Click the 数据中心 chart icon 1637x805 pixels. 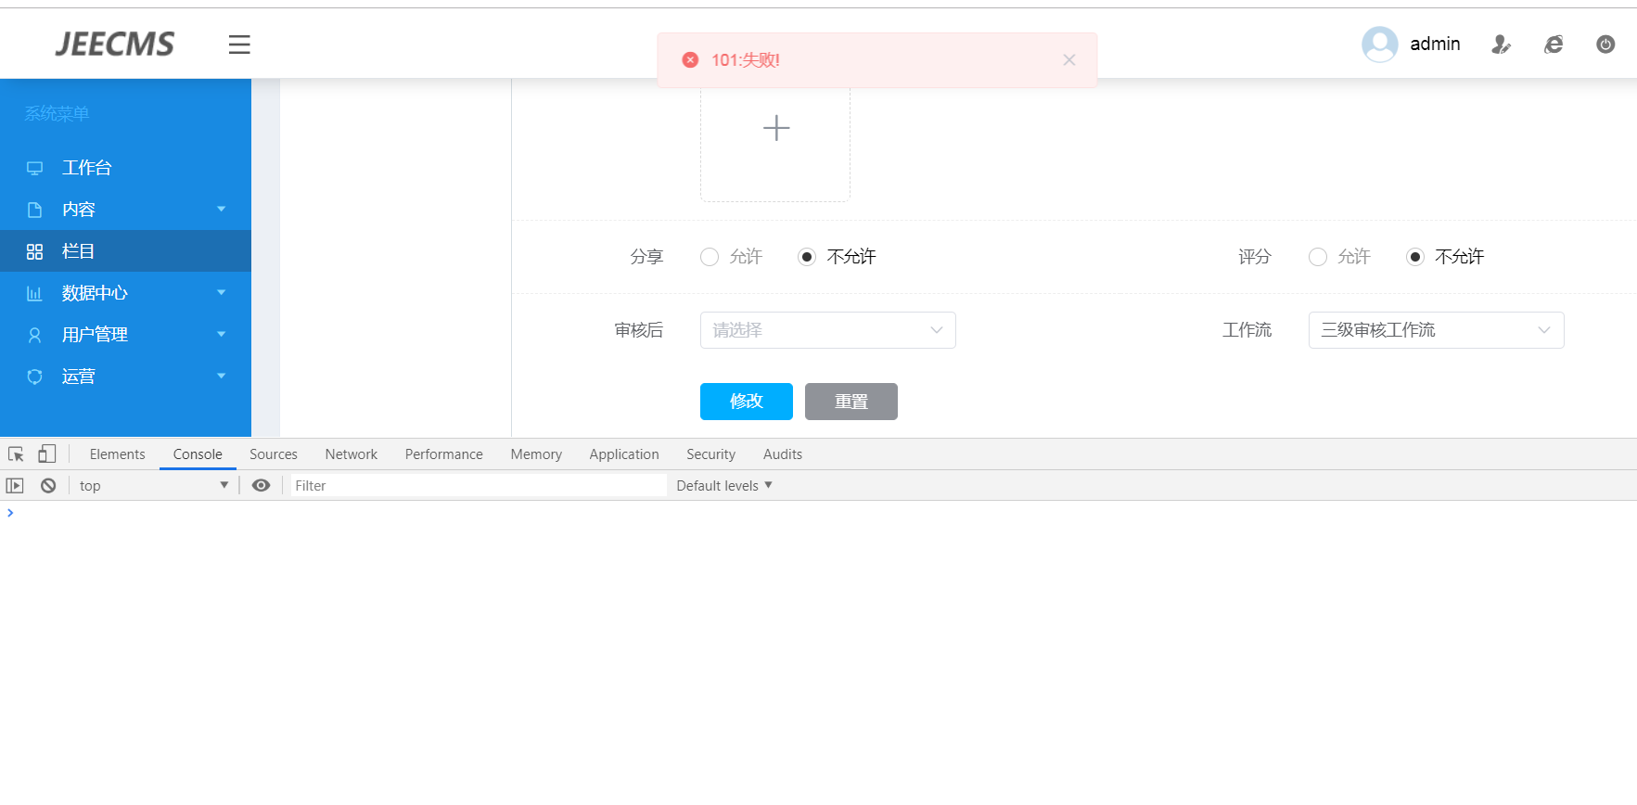coord(34,293)
